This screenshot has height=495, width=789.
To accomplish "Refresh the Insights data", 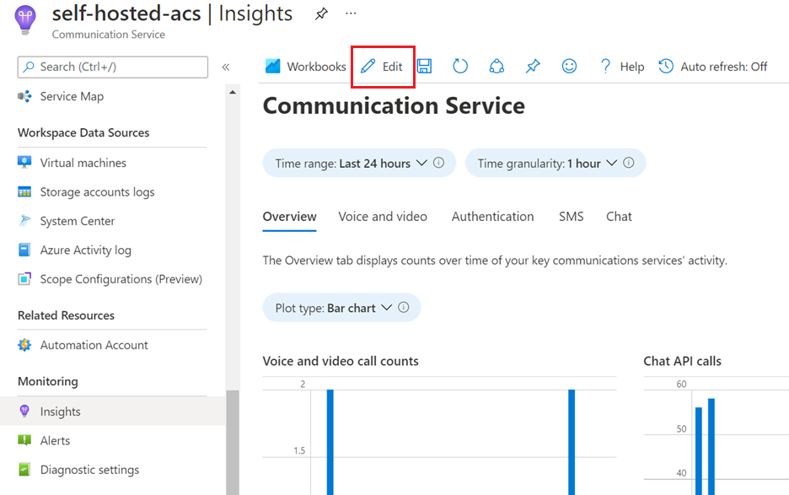I will (459, 66).
